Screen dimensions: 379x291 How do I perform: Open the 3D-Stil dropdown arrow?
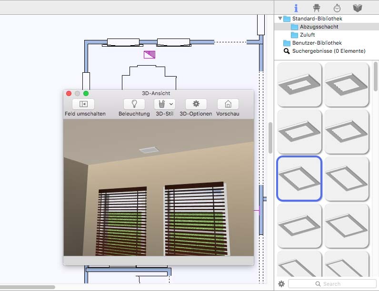tap(171, 104)
